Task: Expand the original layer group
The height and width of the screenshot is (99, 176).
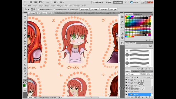Action: [x=129, y=92]
